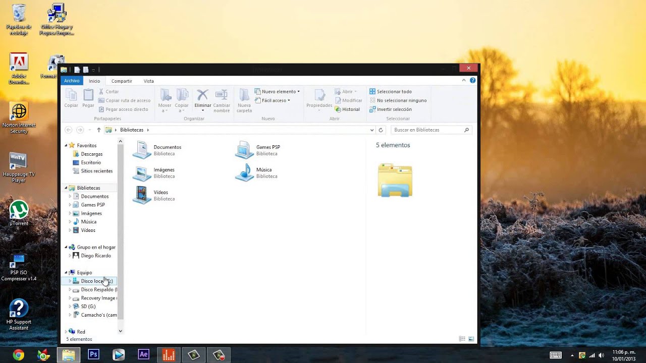Click the Historial button
Image resolution: width=646 pixels, height=363 pixels.
[x=347, y=109]
